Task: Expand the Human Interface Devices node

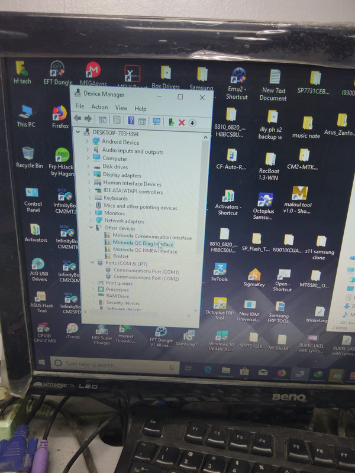Action: (89, 182)
